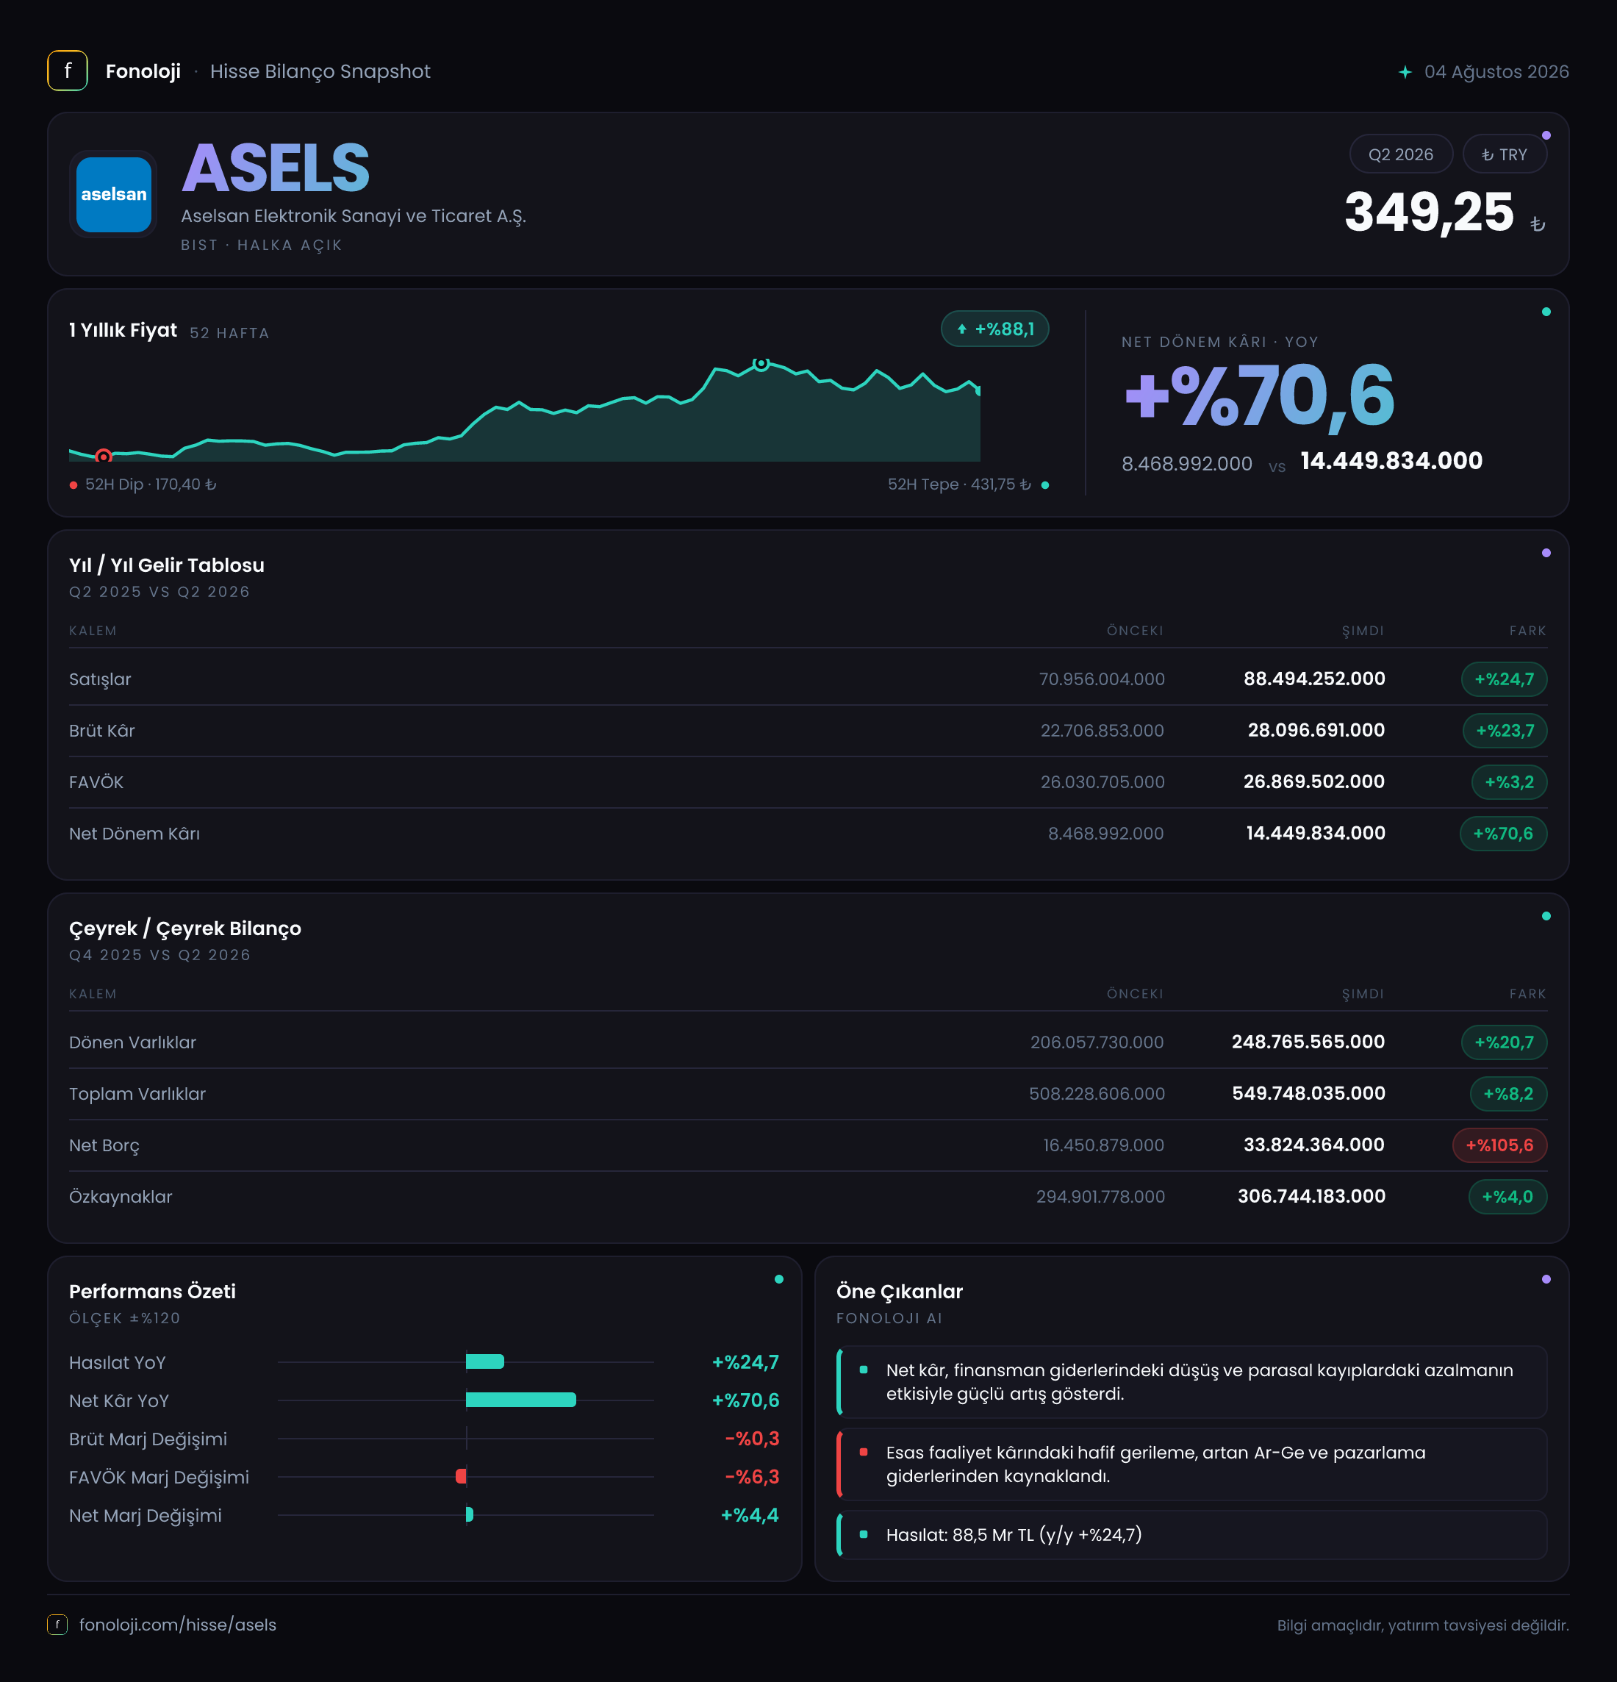Click the 52-week high marker on chart

761,364
